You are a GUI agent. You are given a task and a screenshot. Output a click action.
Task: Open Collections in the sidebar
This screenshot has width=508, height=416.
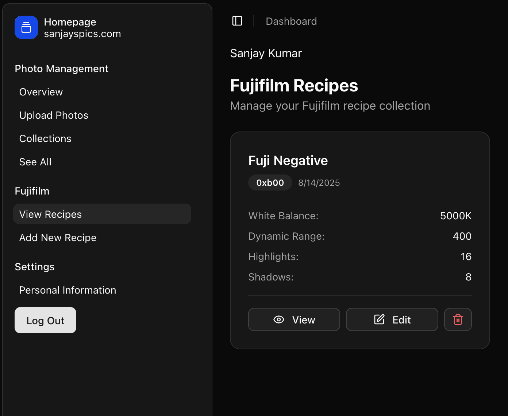click(x=102, y=138)
